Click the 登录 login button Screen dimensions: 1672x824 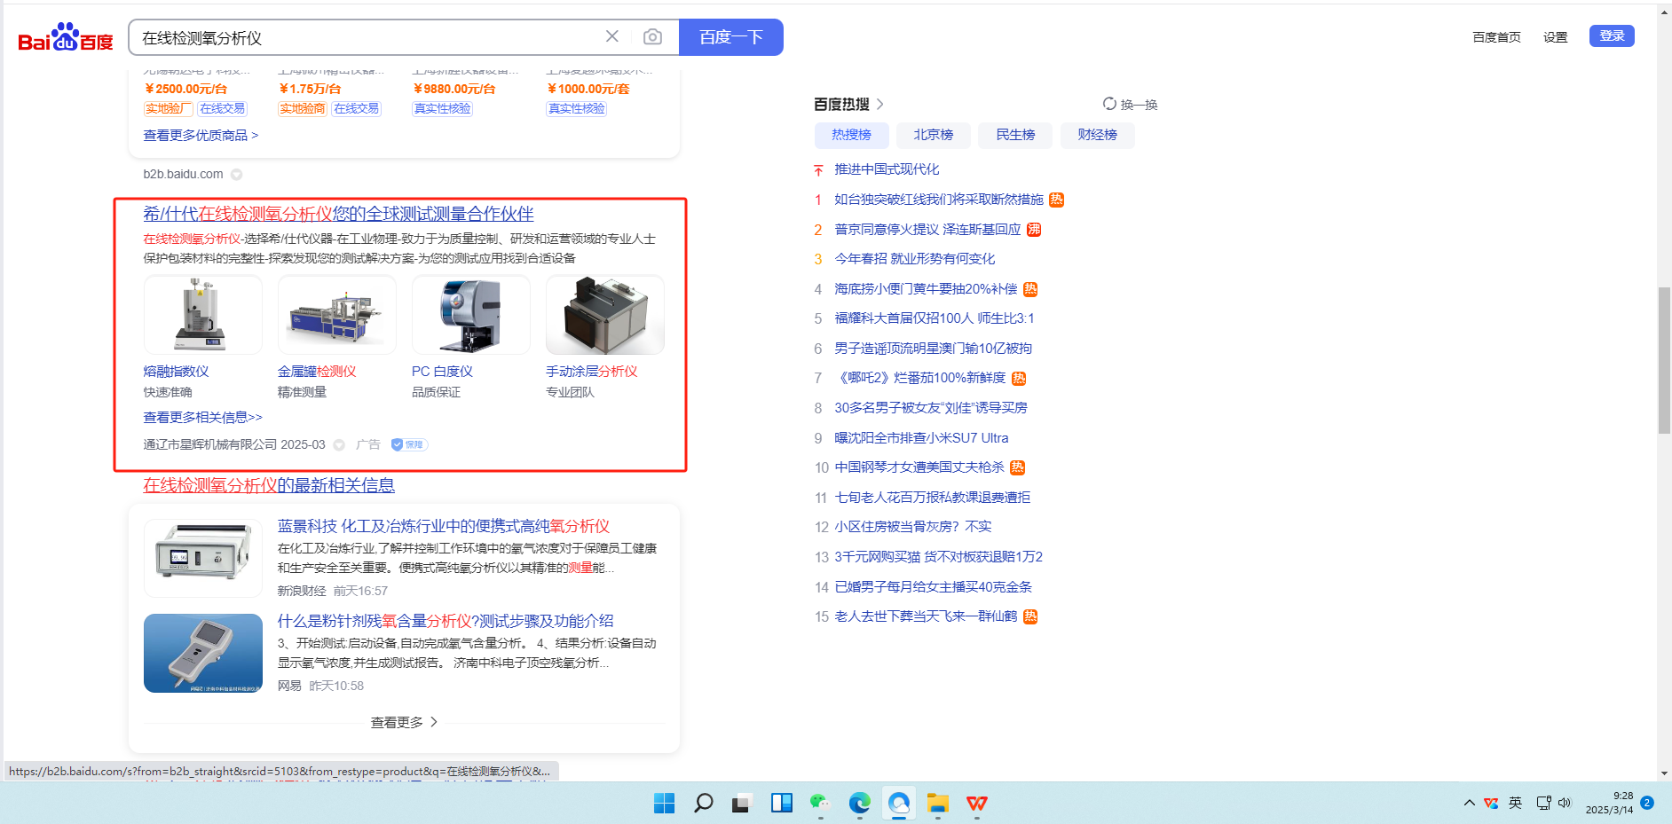click(x=1612, y=35)
